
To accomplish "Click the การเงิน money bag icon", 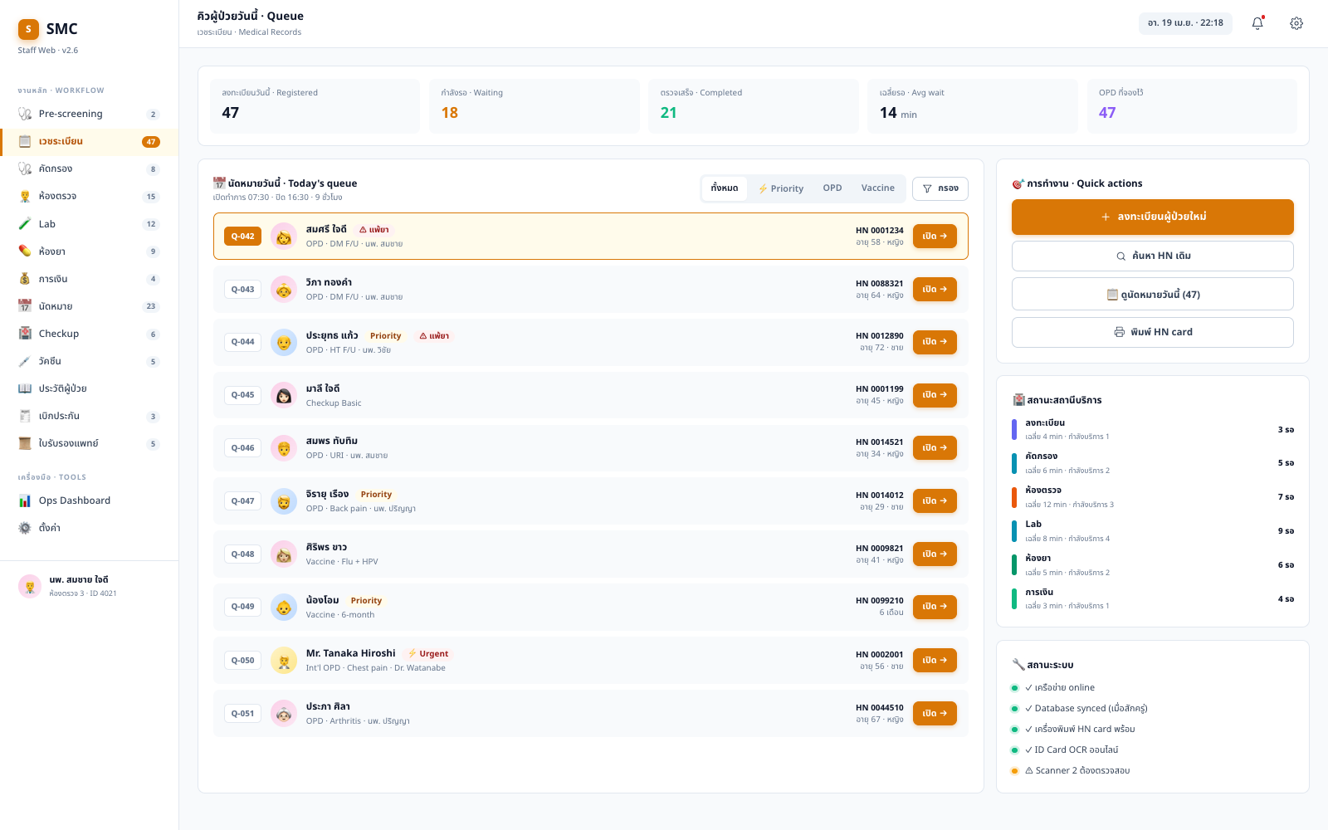I will [x=25, y=279].
